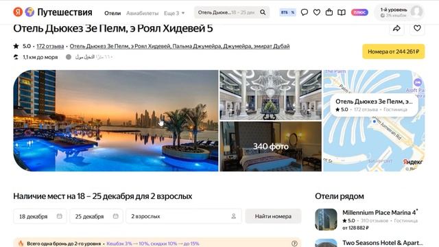Click the Arabic metro station label
The image size is (439, 247).
93,57
